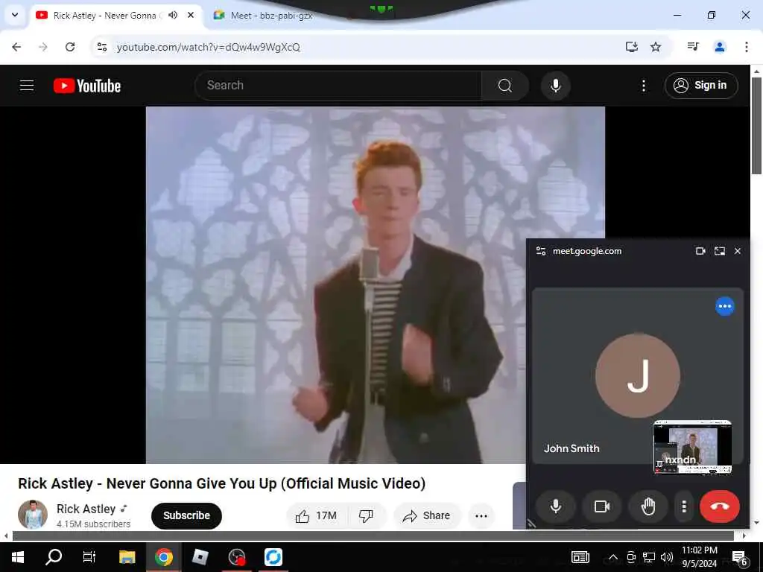763x572 pixels.
Task: Open Task View on taskbar
Action: pos(89,557)
